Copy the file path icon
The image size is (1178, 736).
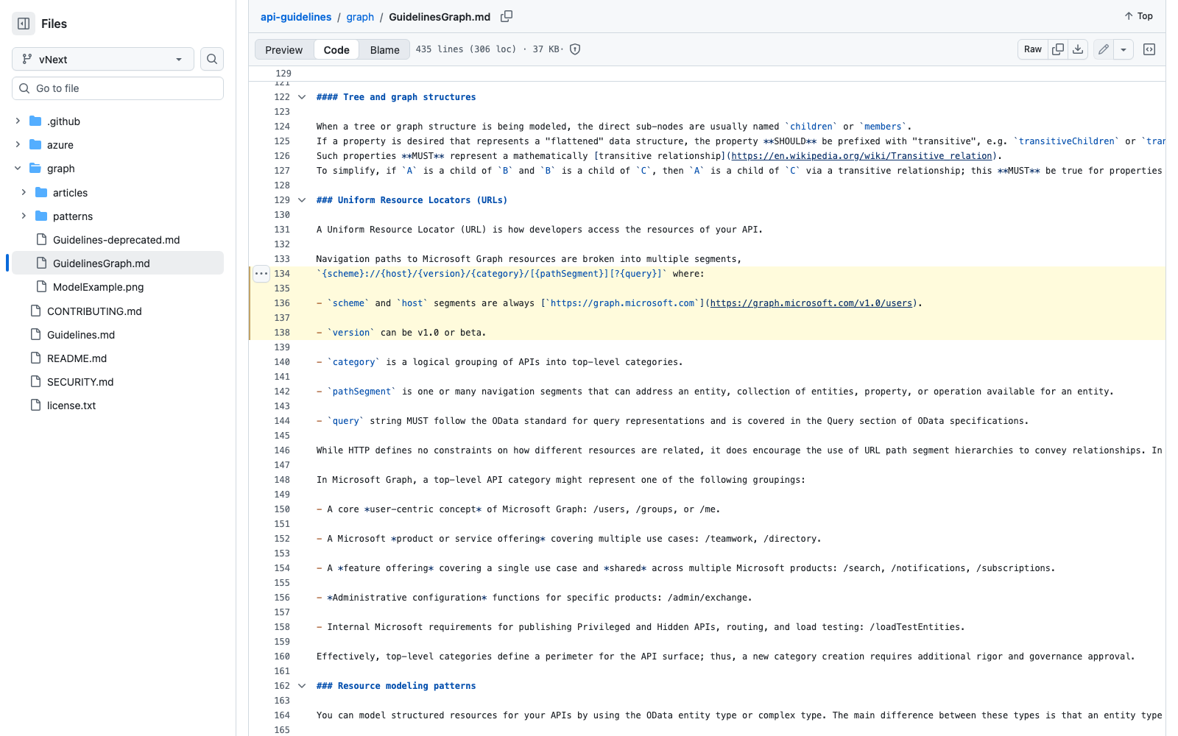click(x=507, y=16)
